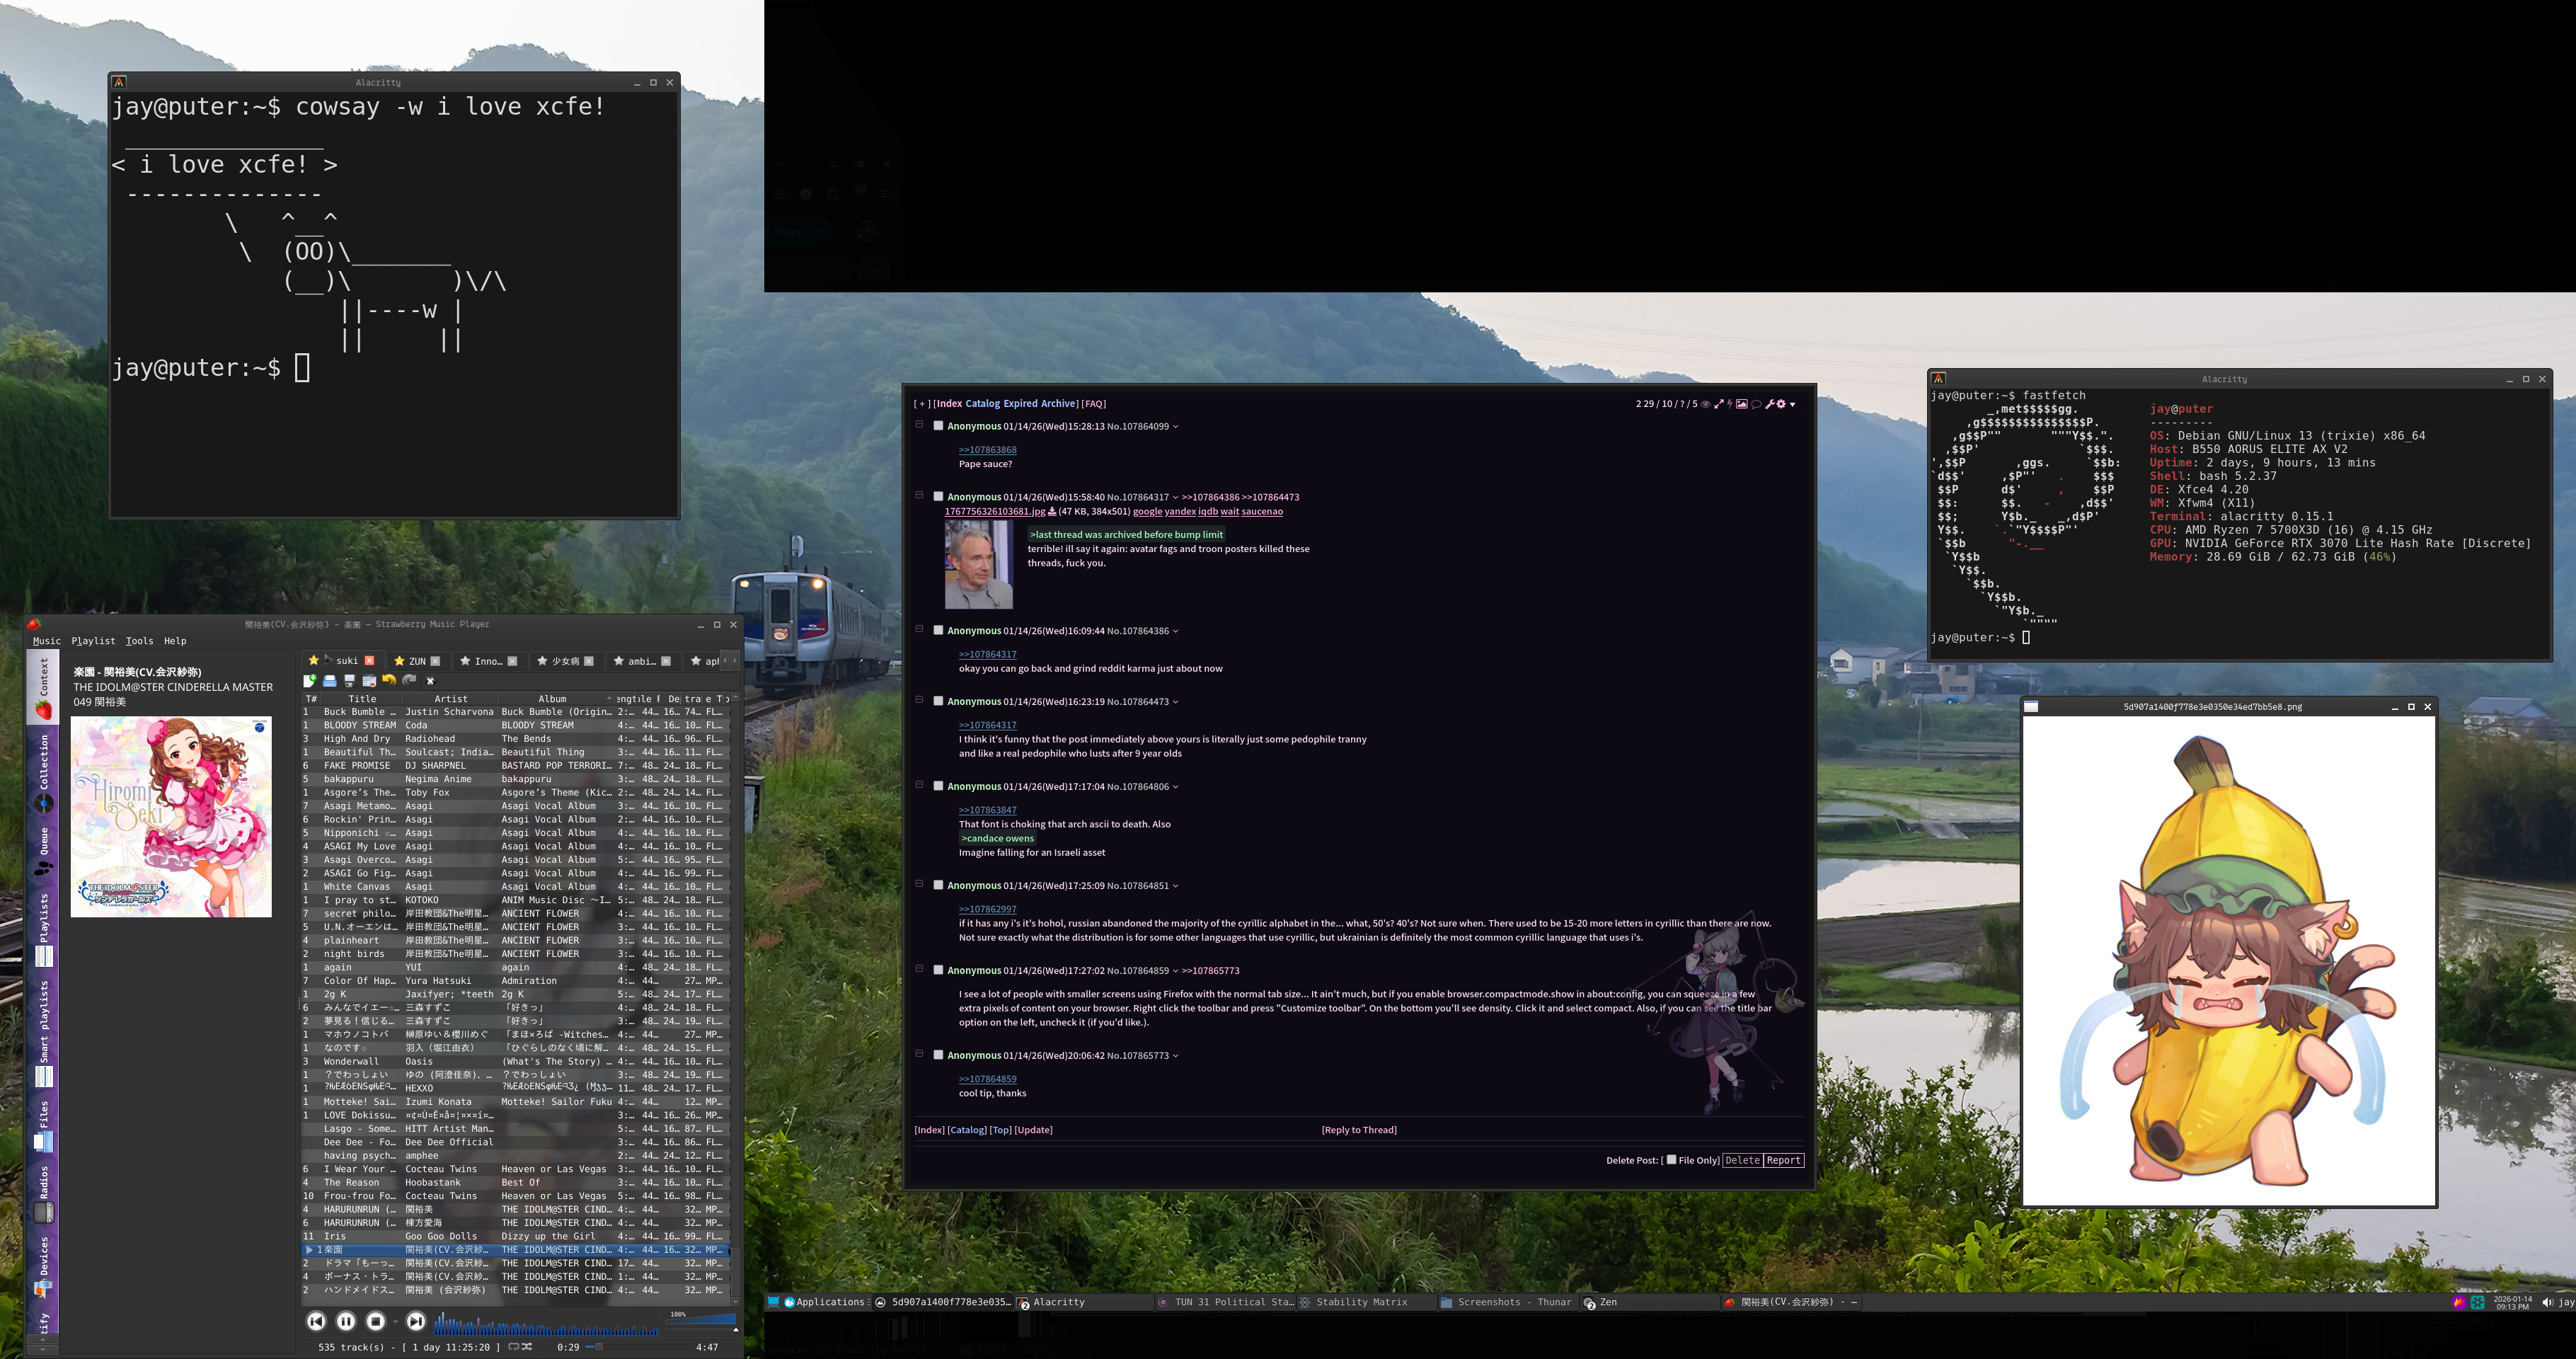Click the expand-all-images arrows icon
This screenshot has width=2576, height=1359.
pos(1719,404)
